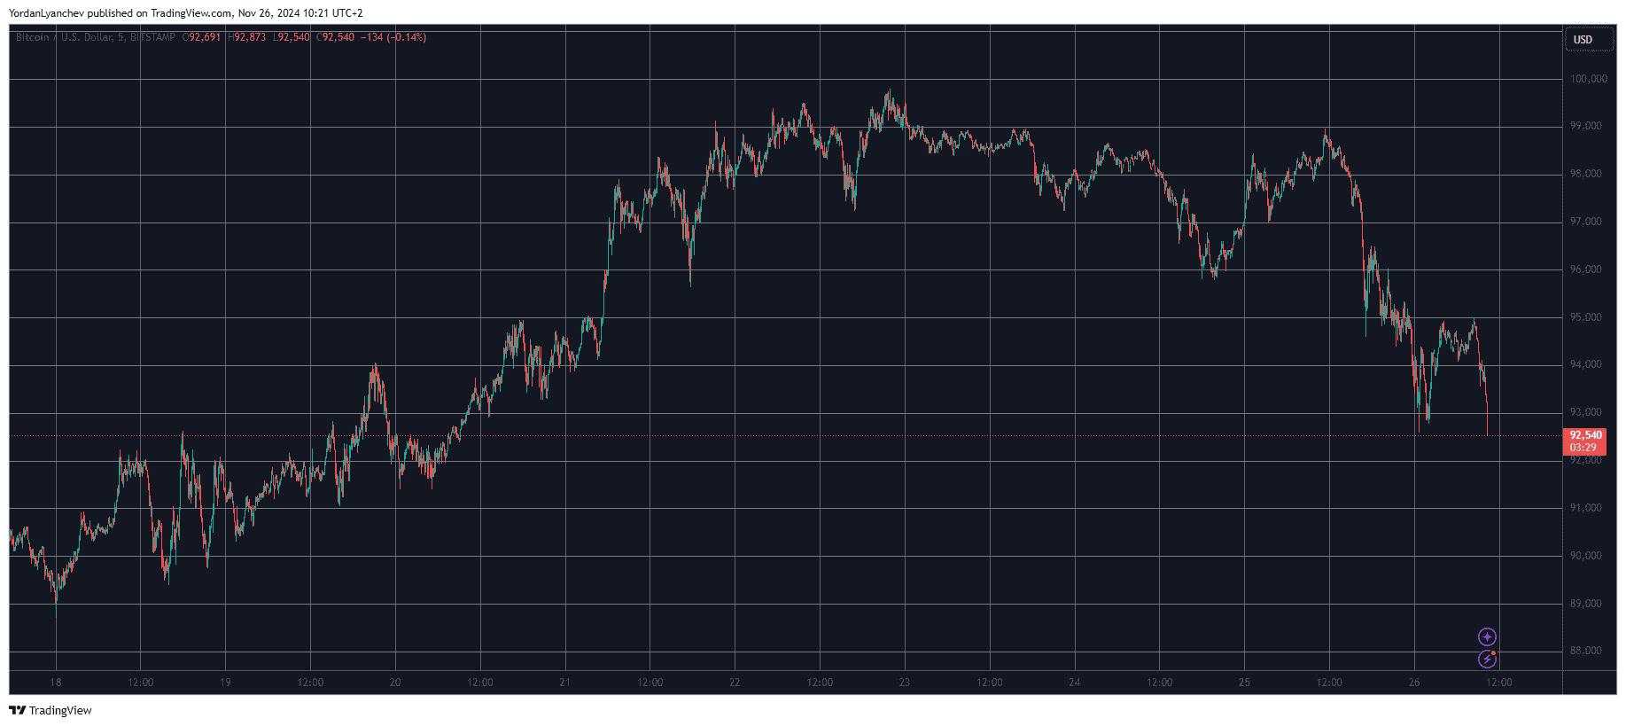
Task: Click the date label 26 on time axis
Action: coord(1414,683)
